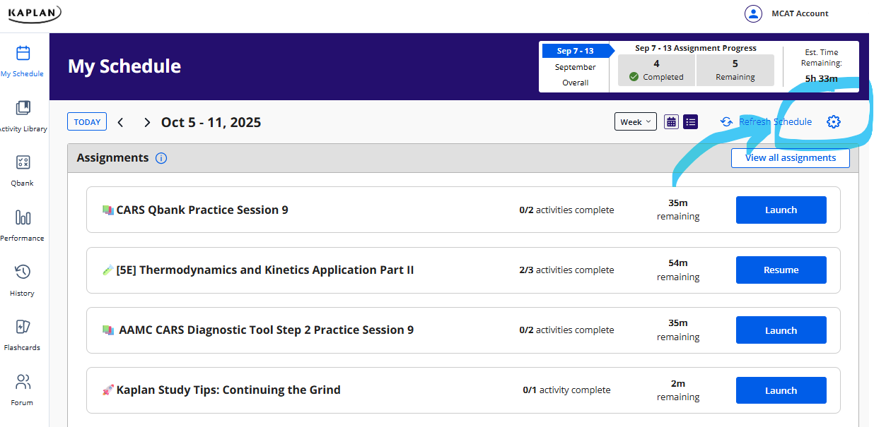Viewport: 874px width, 427px height.
Task: Select the September progress tab
Action: [576, 67]
